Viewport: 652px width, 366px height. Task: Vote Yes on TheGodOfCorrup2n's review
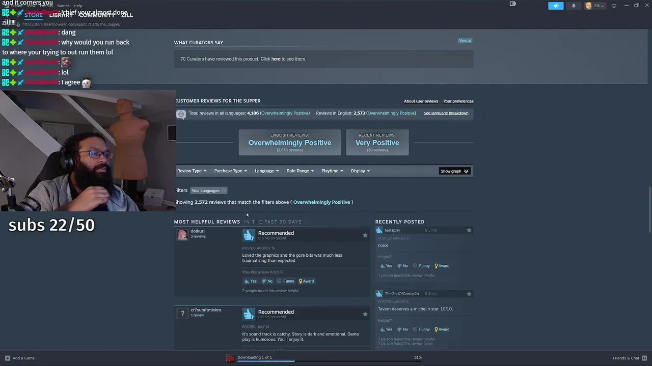click(386, 329)
